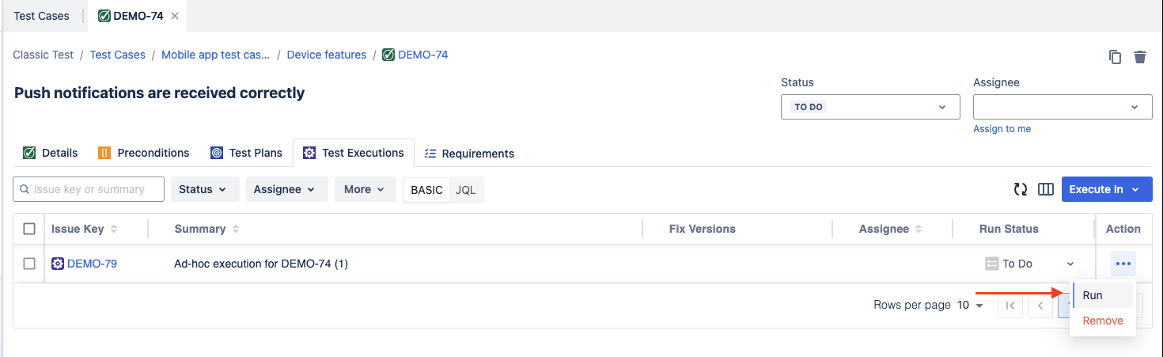1163x357 pixels.
Task: Open the column configuration icon
Action: 1046,189
